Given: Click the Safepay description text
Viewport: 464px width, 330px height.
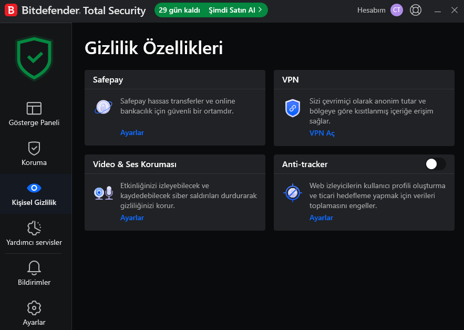Looking at the screenshot, I should tap(178, 106).
